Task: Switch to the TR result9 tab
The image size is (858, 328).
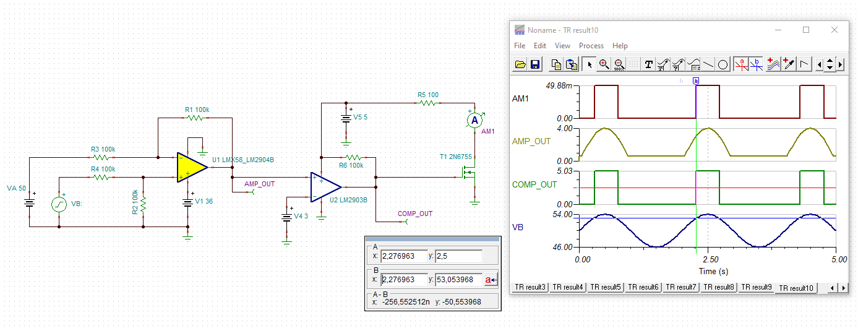Action: [x=755, y=287]
